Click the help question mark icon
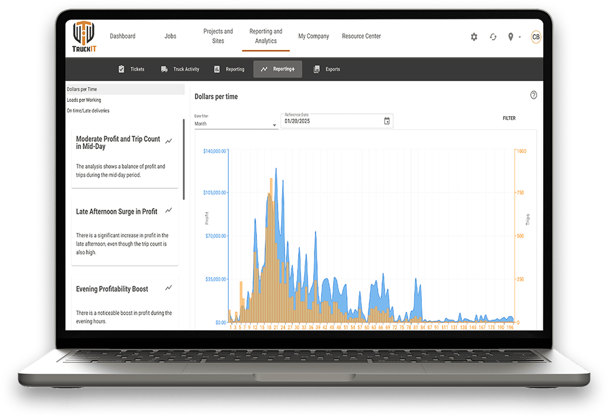The image size is (608, 417). (534, 95)
